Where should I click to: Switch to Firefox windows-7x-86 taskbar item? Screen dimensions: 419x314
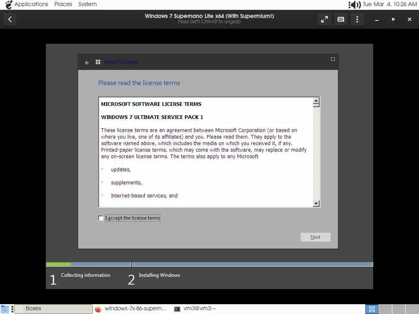tap(131, 309)
